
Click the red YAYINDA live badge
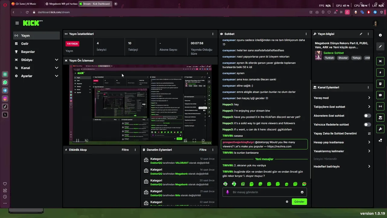click(x=72, y=44)
